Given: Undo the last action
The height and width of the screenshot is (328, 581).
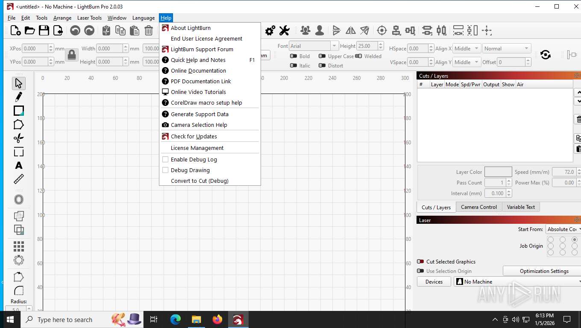Looking at the screenshot, I should pos(75,30).
